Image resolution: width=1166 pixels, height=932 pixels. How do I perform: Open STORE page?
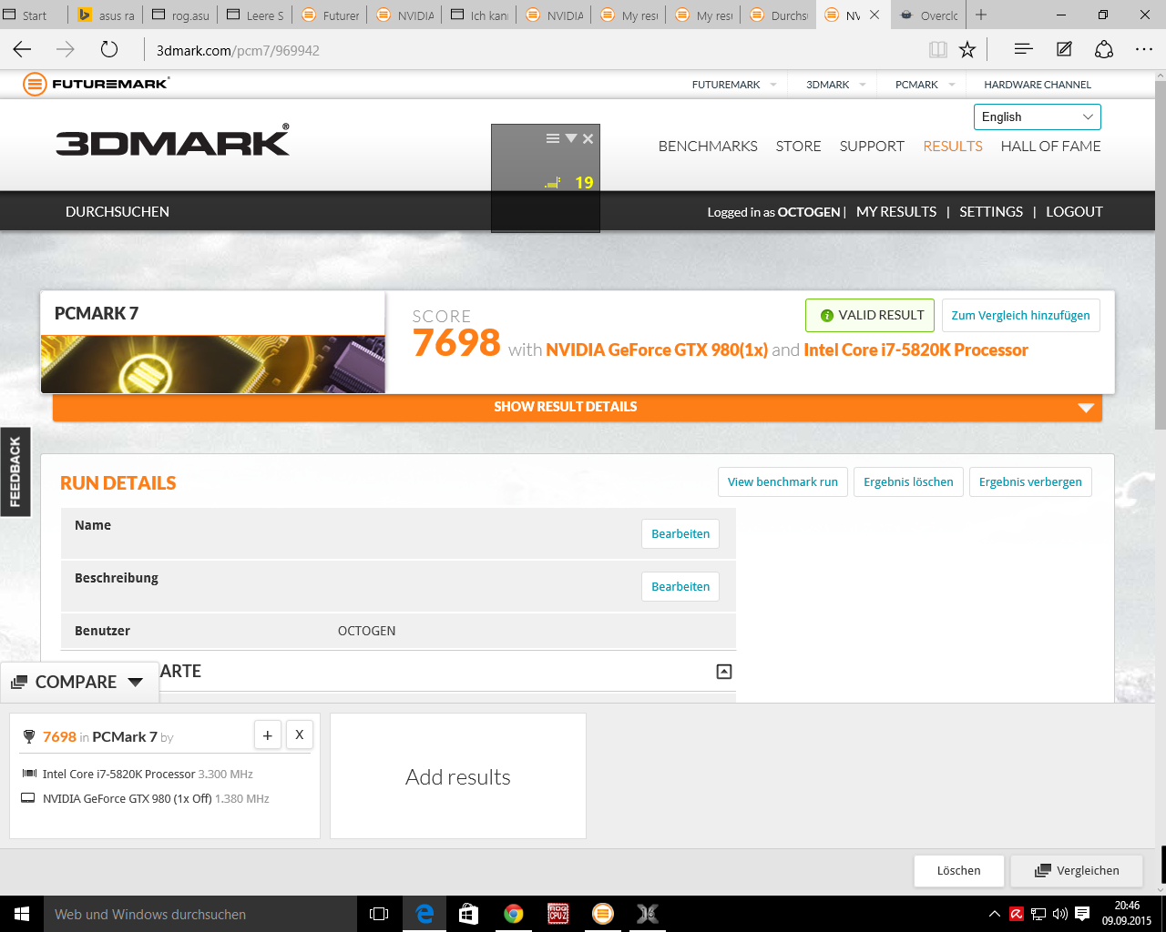tap(798, 146)
